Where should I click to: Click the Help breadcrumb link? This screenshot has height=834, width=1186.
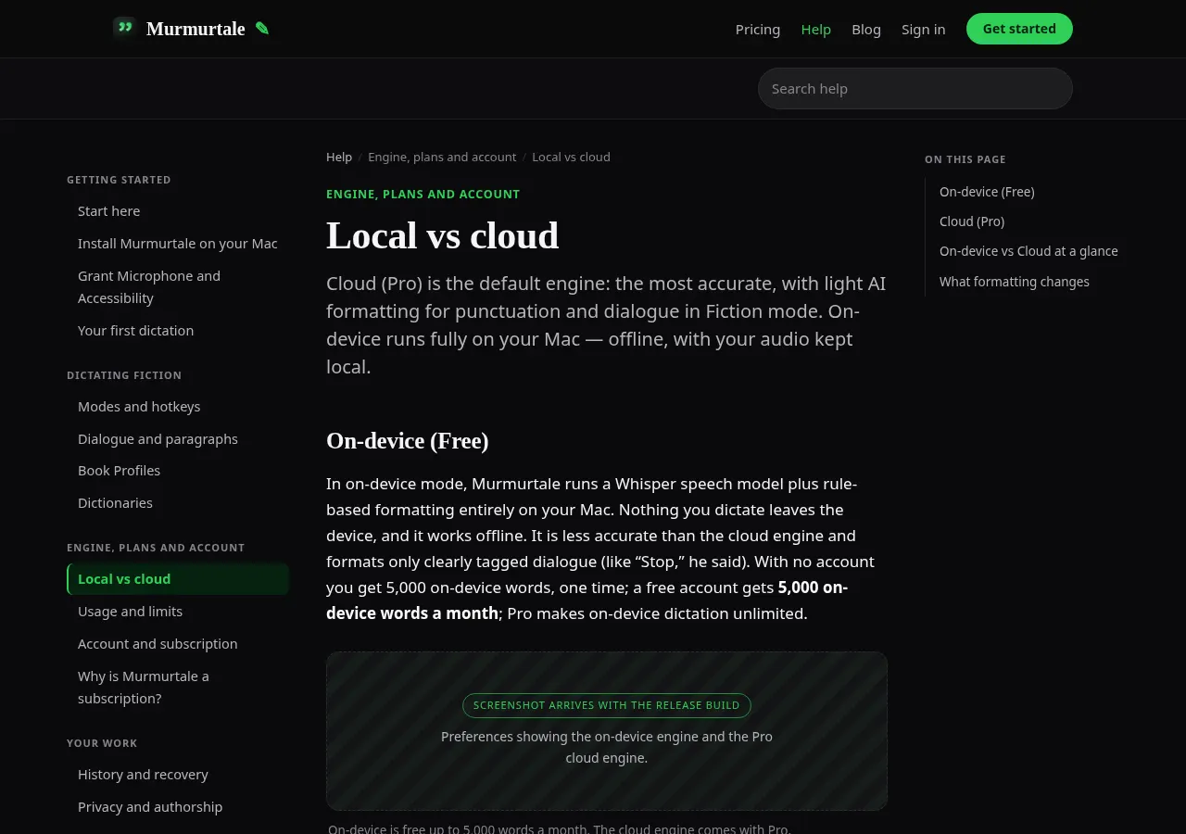(x=339, y=157)
